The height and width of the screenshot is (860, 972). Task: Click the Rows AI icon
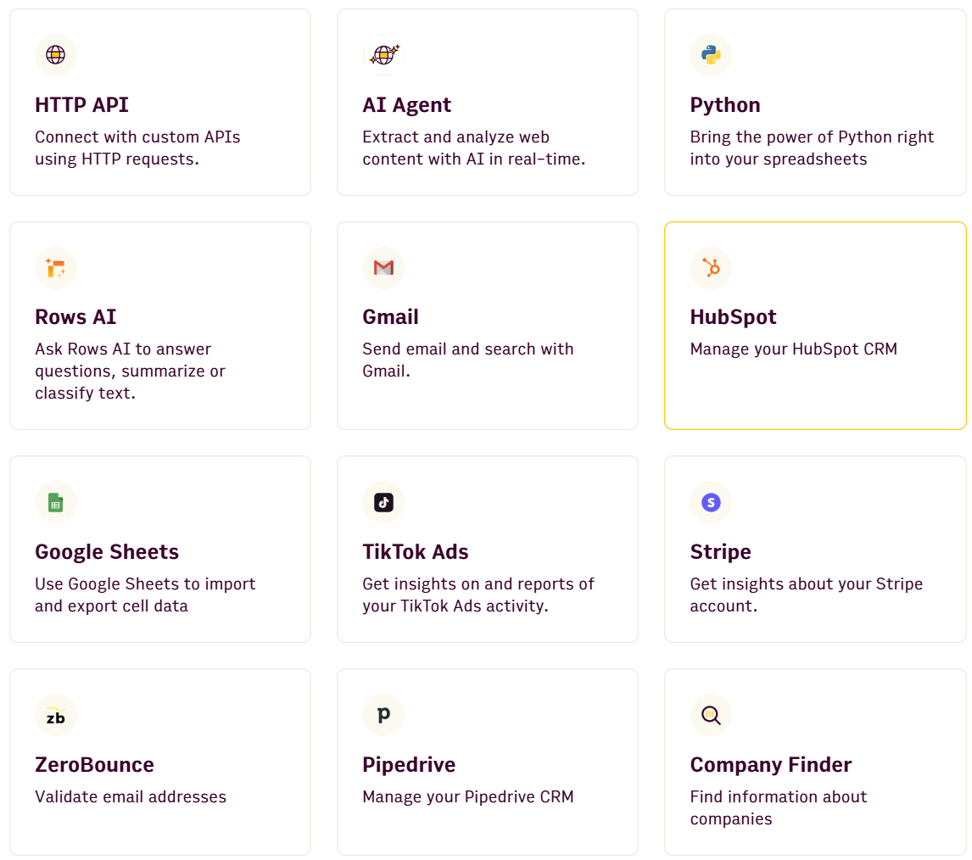56,268
